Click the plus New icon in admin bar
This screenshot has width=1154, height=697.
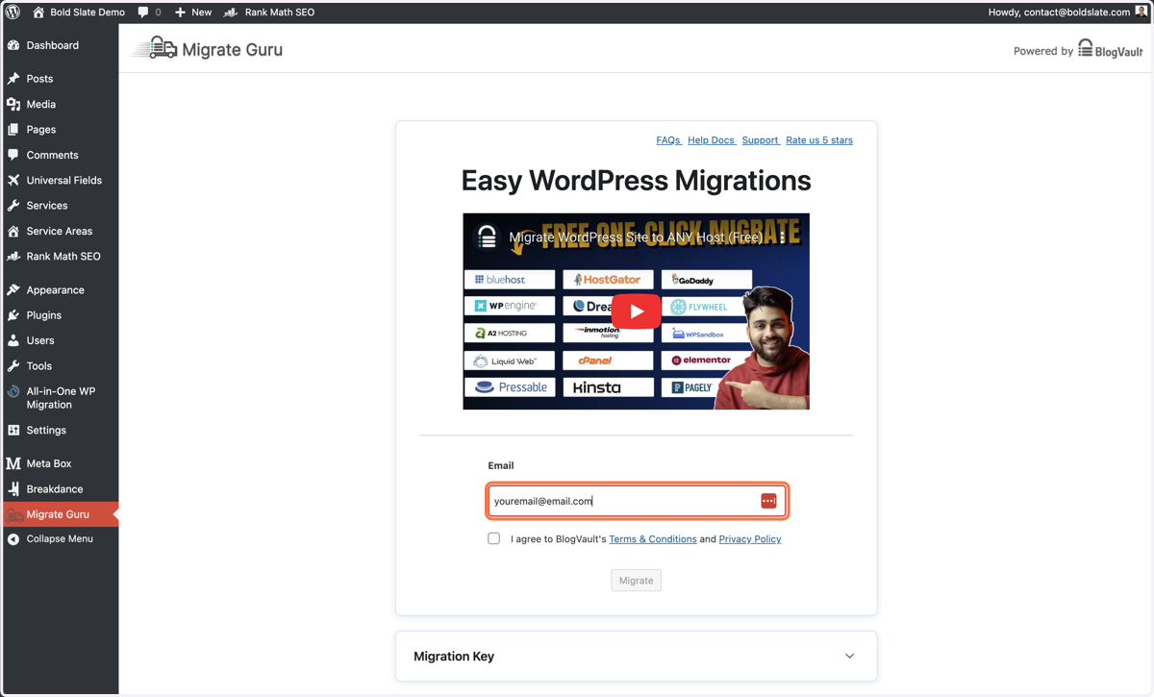[180, 12]
